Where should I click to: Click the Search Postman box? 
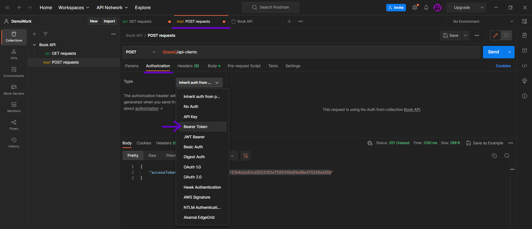point(271,7)
